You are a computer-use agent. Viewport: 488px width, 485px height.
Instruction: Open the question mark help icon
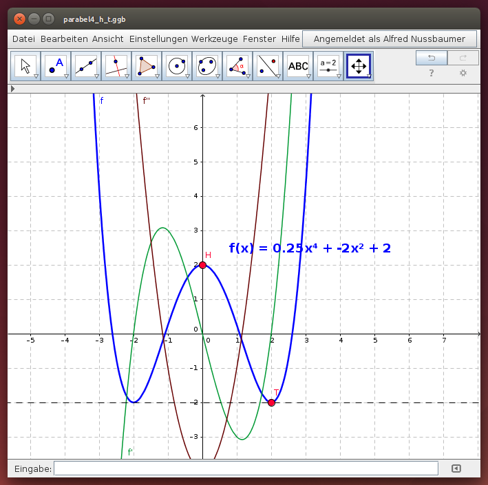pyautogui.click(x=432, y=73)
